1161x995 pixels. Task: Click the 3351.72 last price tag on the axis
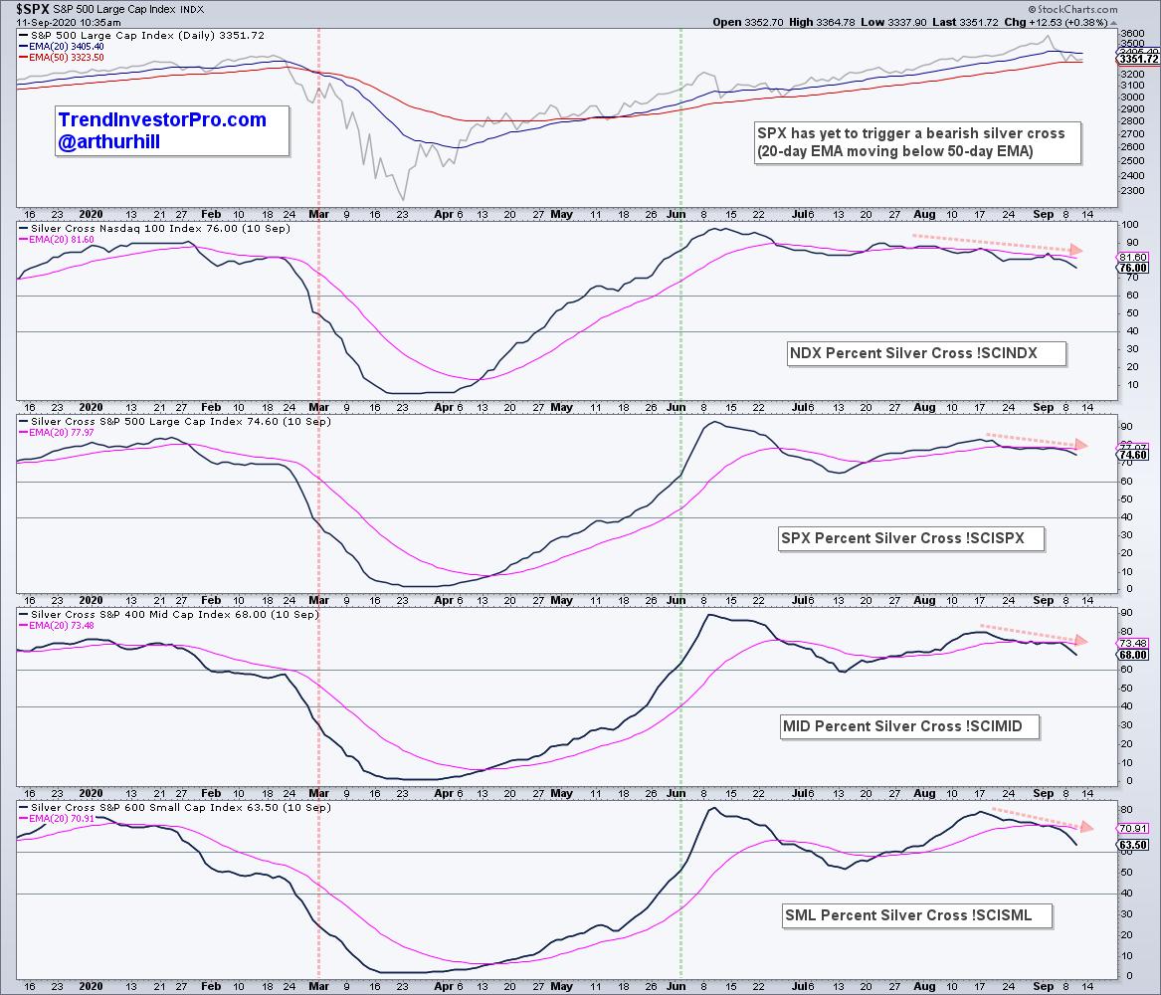[x=1138, y=60]
